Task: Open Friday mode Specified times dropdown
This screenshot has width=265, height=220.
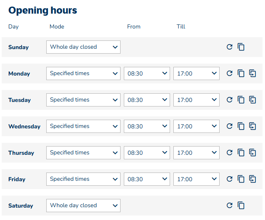Action: 83,179
